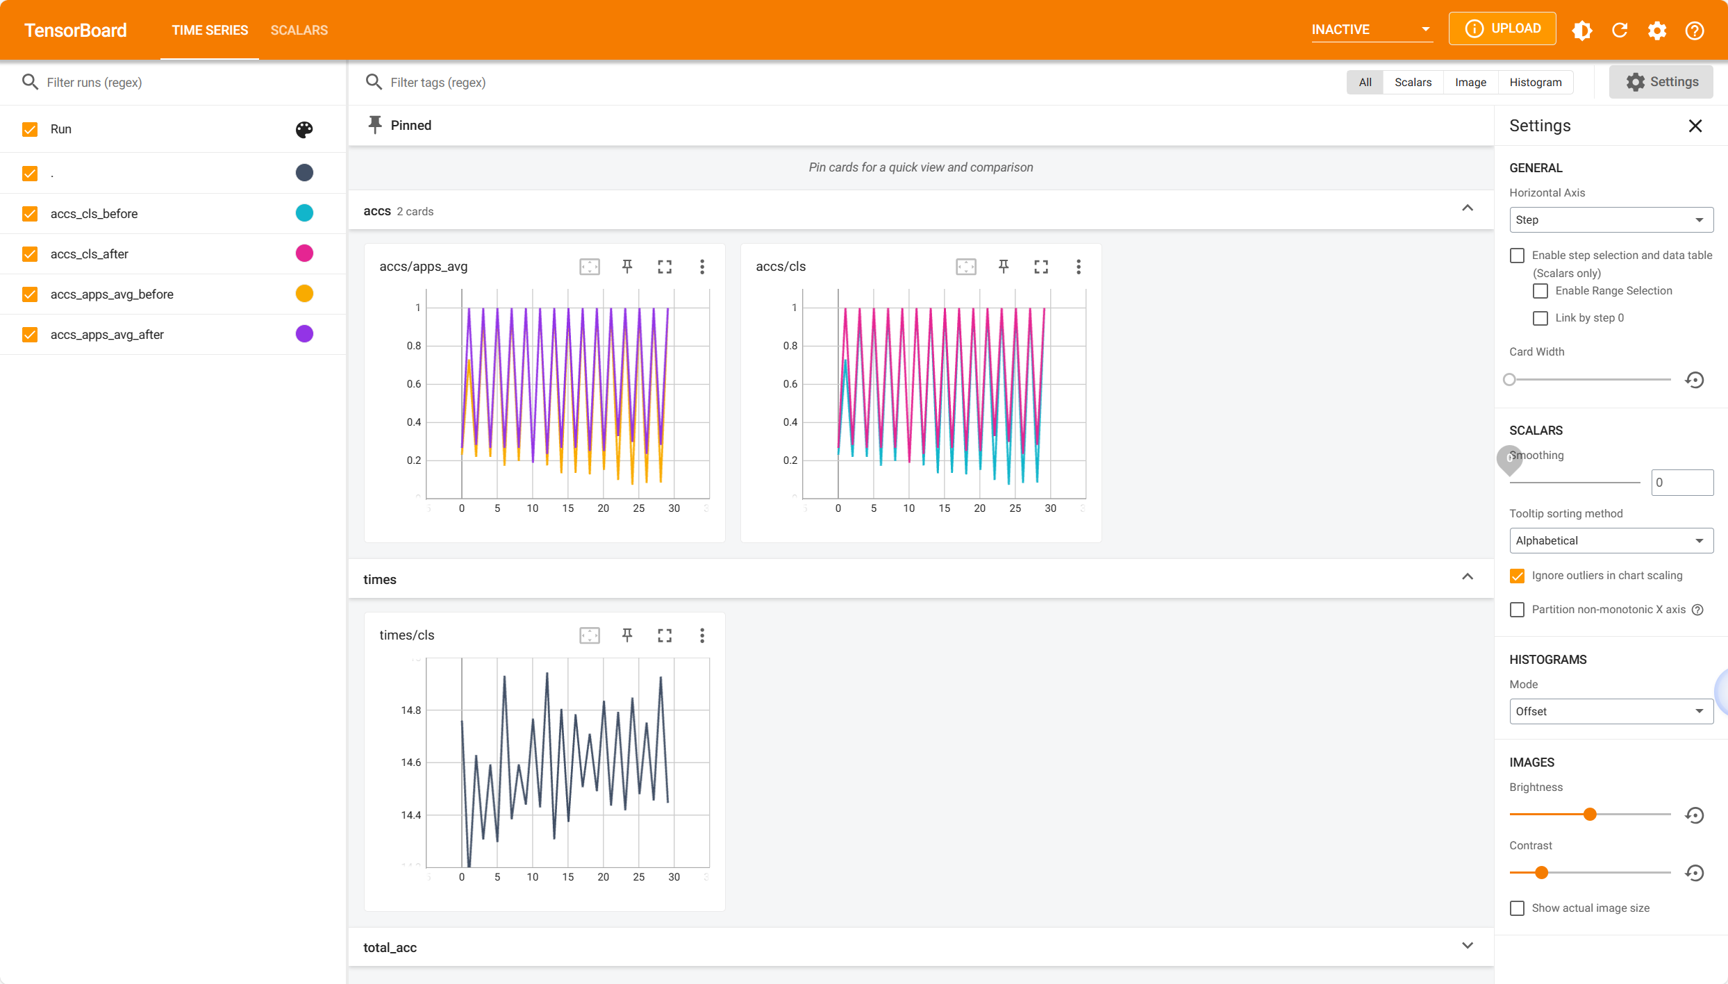Uncheck the accs_cls_before run
The width and height of the screenshot is (1728, 984).
pos(30,214)
